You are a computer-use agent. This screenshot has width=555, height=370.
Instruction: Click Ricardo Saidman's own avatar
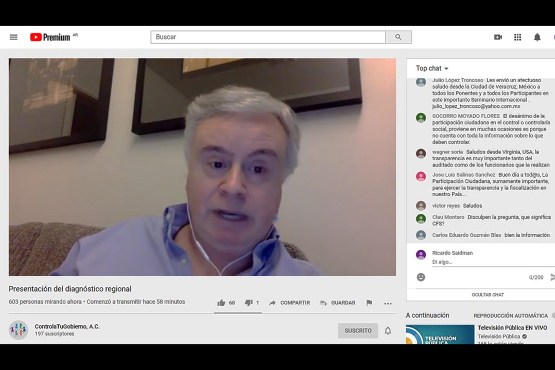(421, 254)
